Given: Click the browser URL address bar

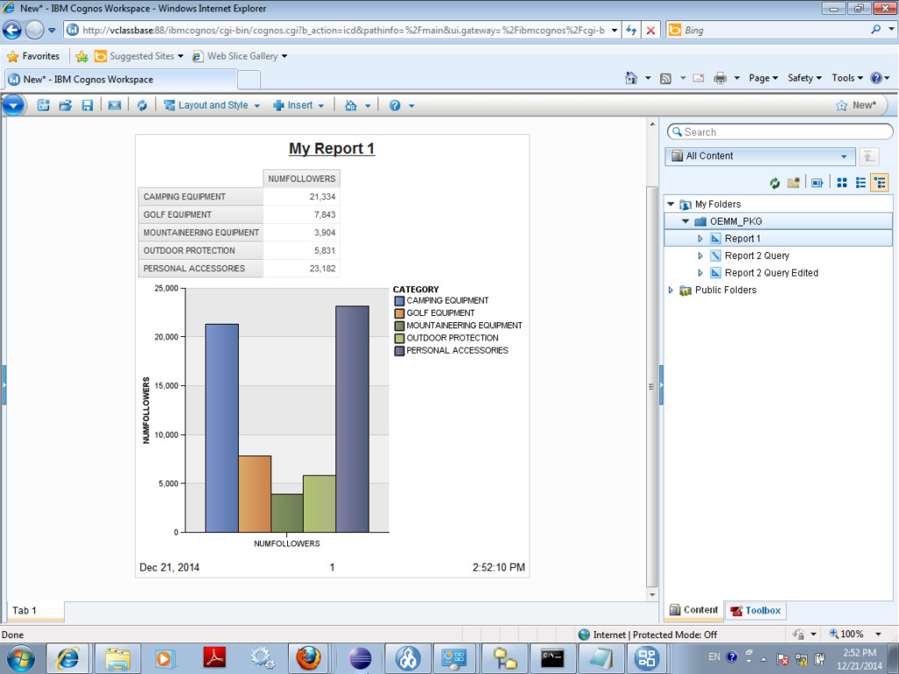Looking at the screenshot, I should (x=343, y=31).
